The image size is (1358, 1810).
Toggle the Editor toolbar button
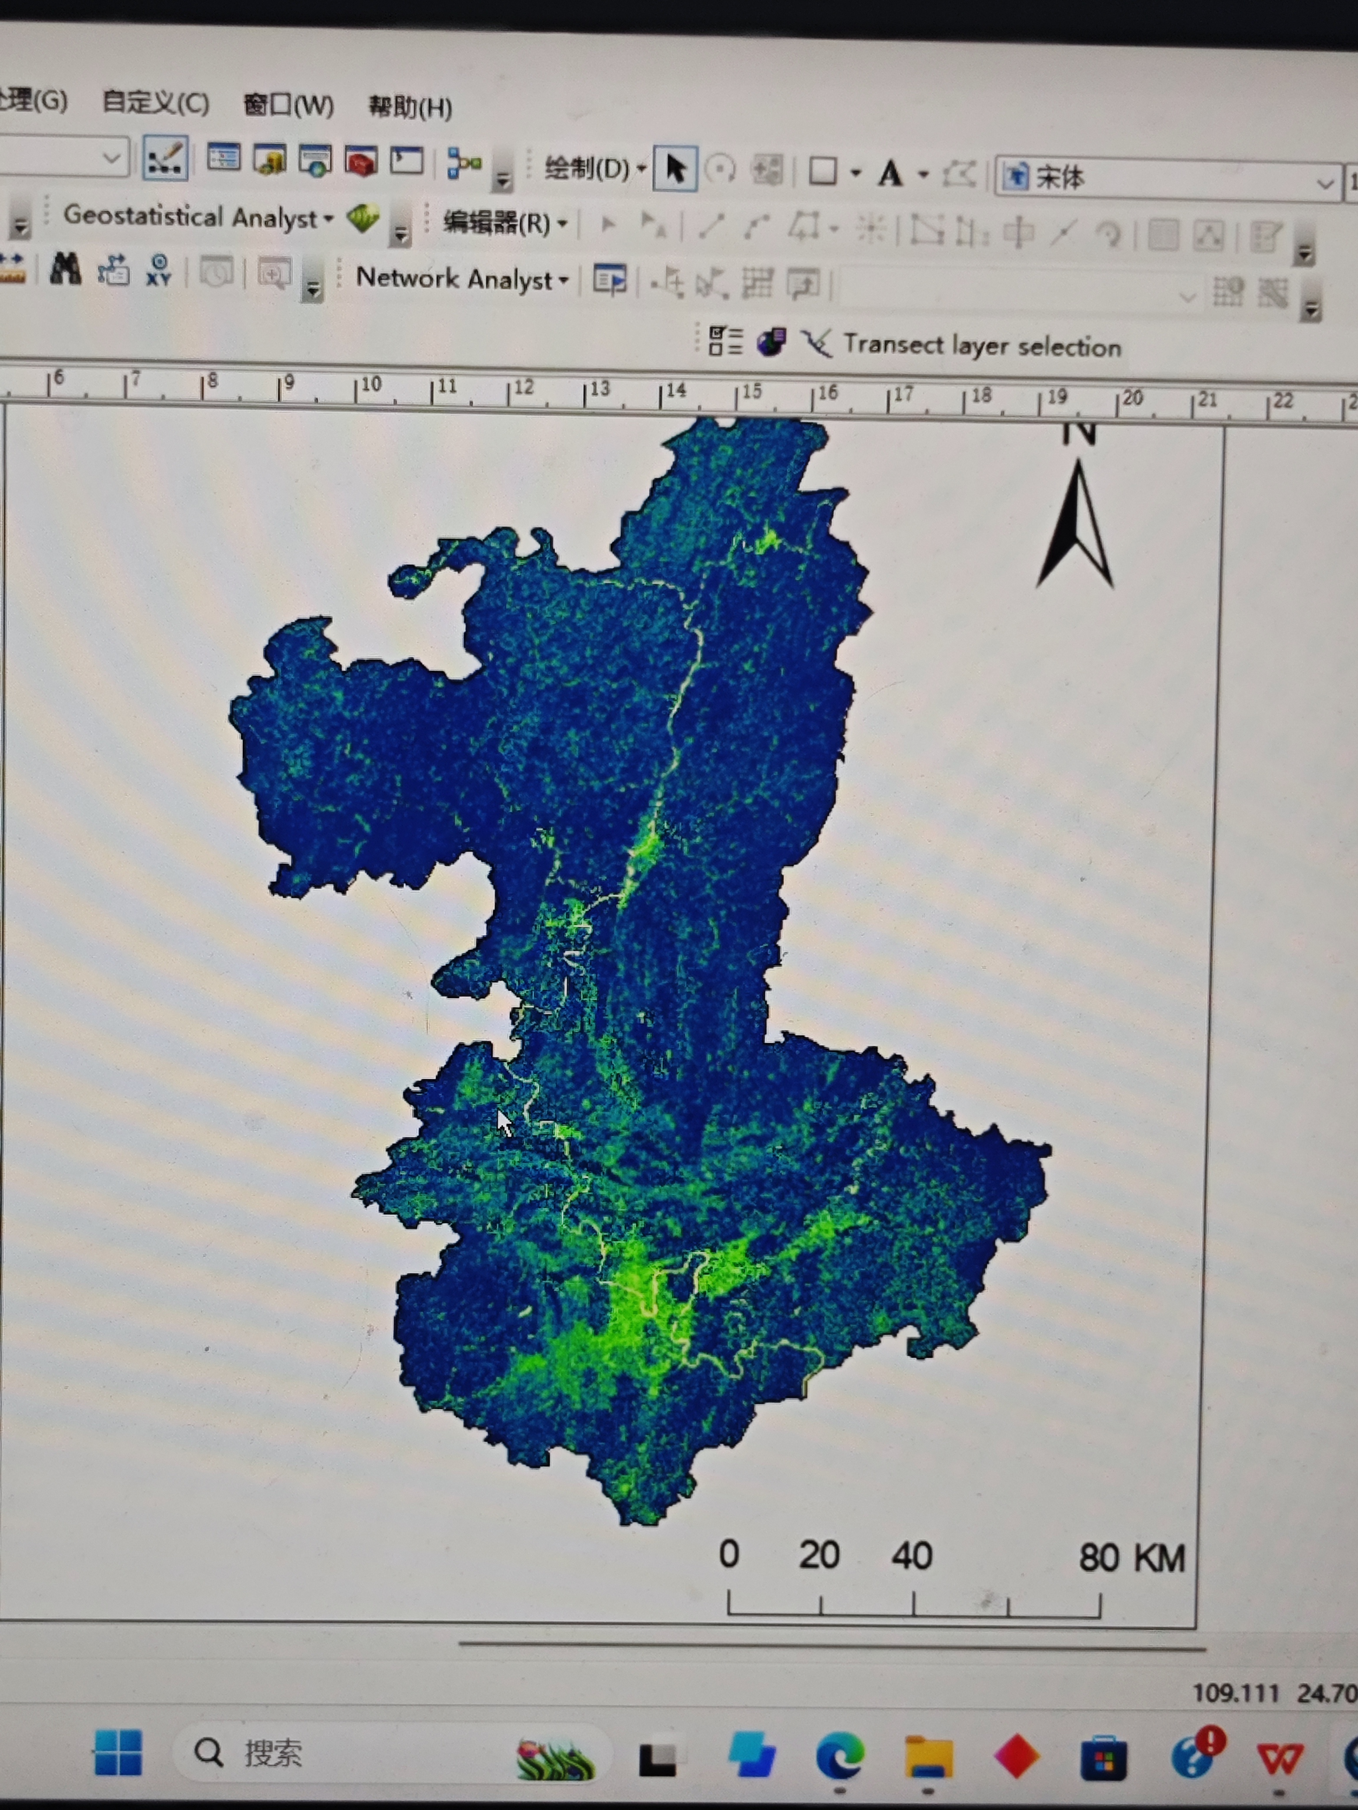[x=165, y=158]
